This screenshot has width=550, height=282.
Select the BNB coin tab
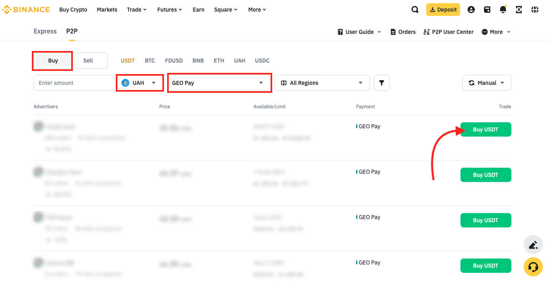pyautogui.click(x=198, y=61)
